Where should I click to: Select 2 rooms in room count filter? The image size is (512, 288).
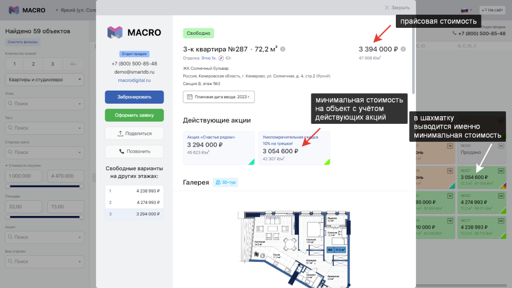coord(32,64)
